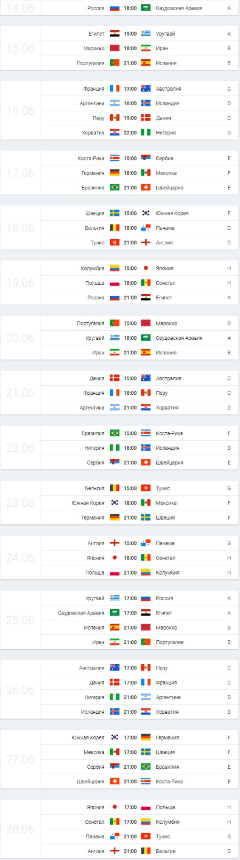Click South Korea flag in Sweden–South Korea match

(x=146, y=213)
